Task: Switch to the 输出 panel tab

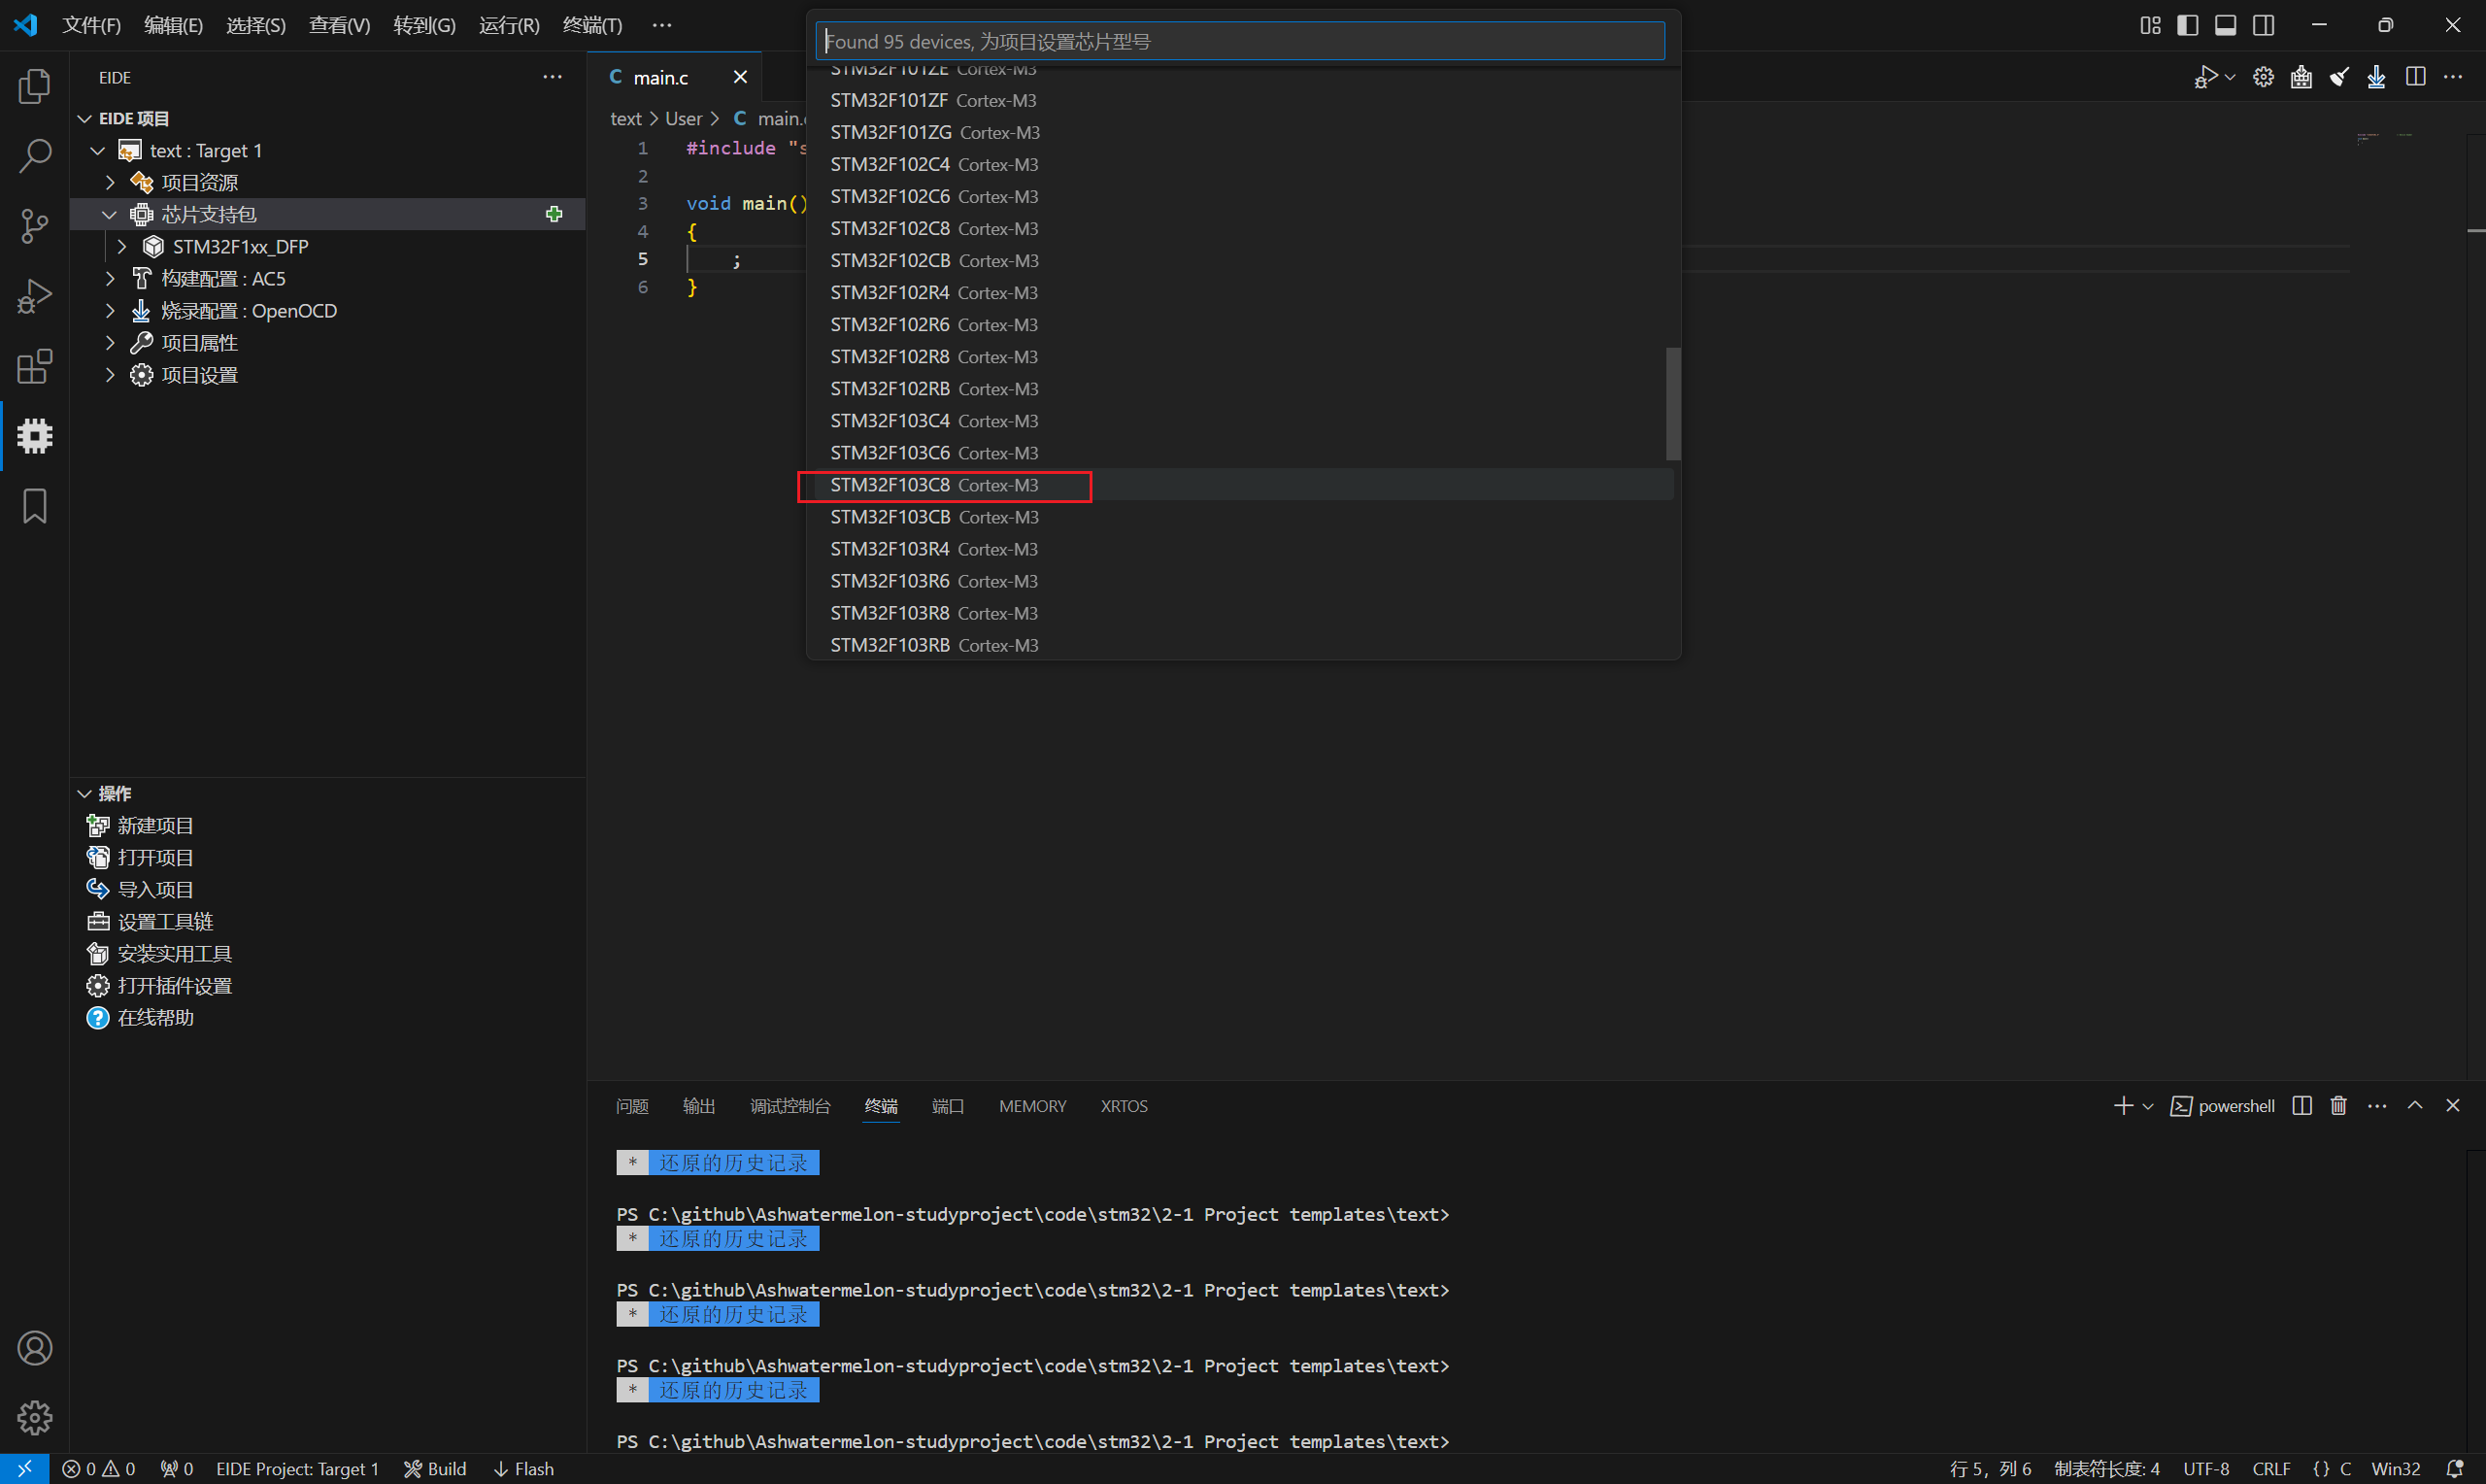Action: pos(699,1106)
